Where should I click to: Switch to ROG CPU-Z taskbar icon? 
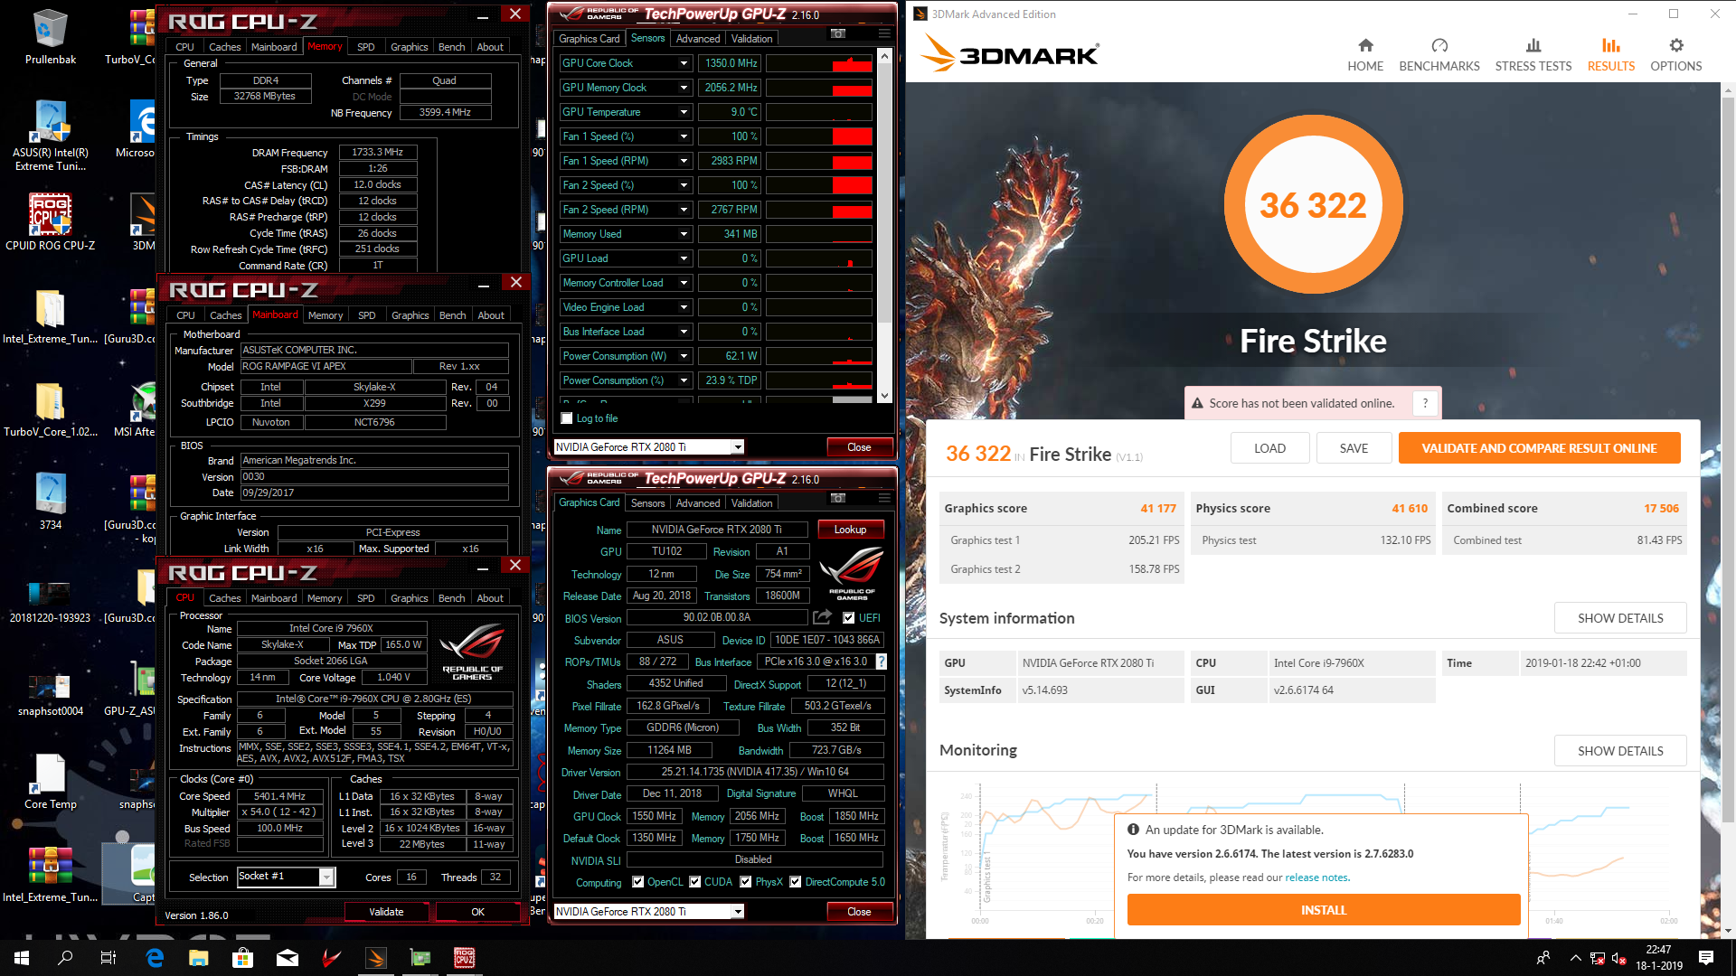[x=465, y=958]
